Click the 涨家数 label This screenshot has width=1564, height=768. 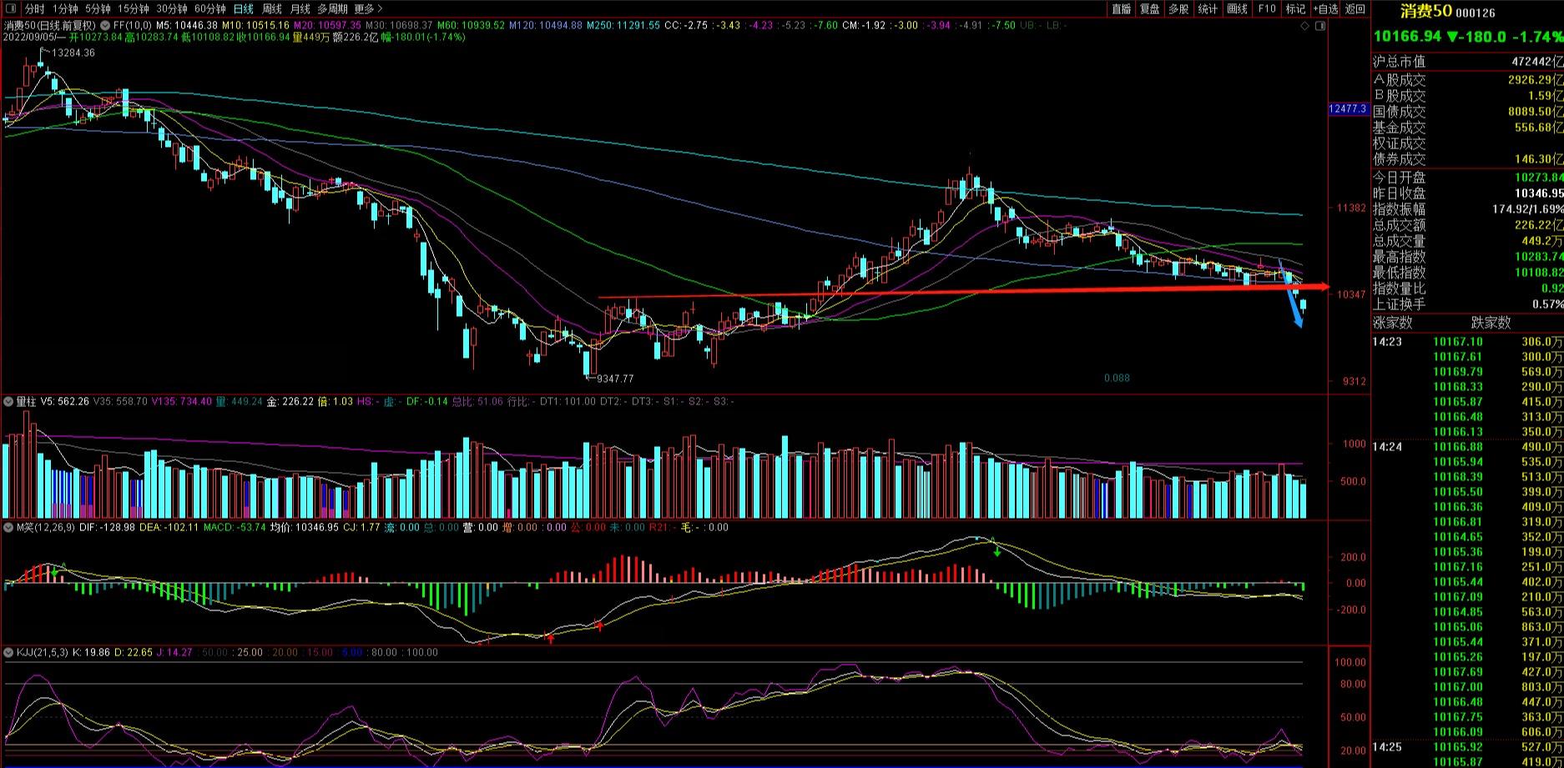click(1392, 323)
